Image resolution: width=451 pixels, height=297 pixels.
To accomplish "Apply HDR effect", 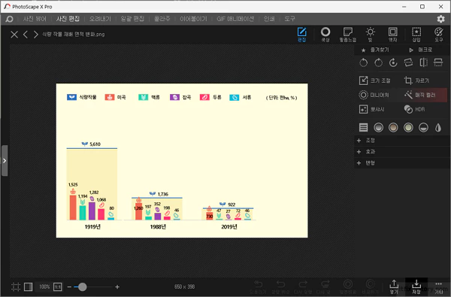I will [x=414, y=109].
